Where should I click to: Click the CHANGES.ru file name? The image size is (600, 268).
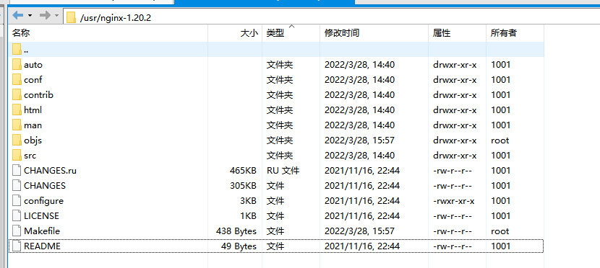(x=50, y=171)
